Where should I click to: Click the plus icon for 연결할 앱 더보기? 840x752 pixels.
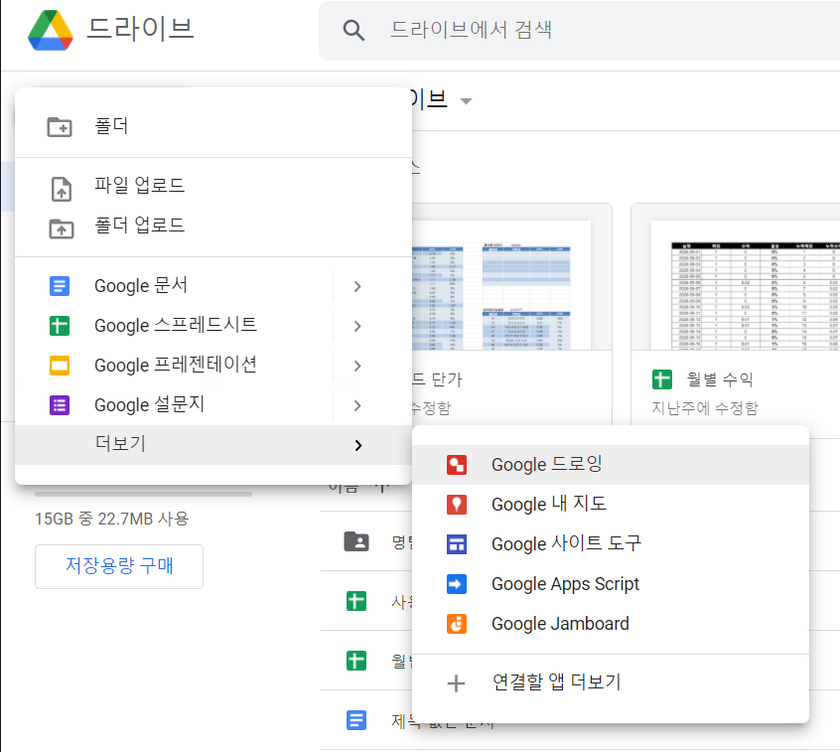pos(457,683)
